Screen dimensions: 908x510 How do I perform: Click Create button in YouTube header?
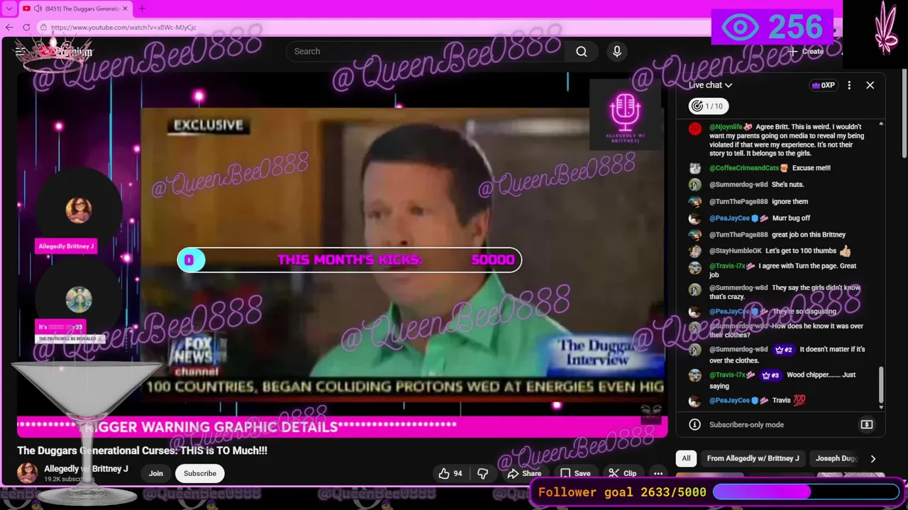(807, 51)
